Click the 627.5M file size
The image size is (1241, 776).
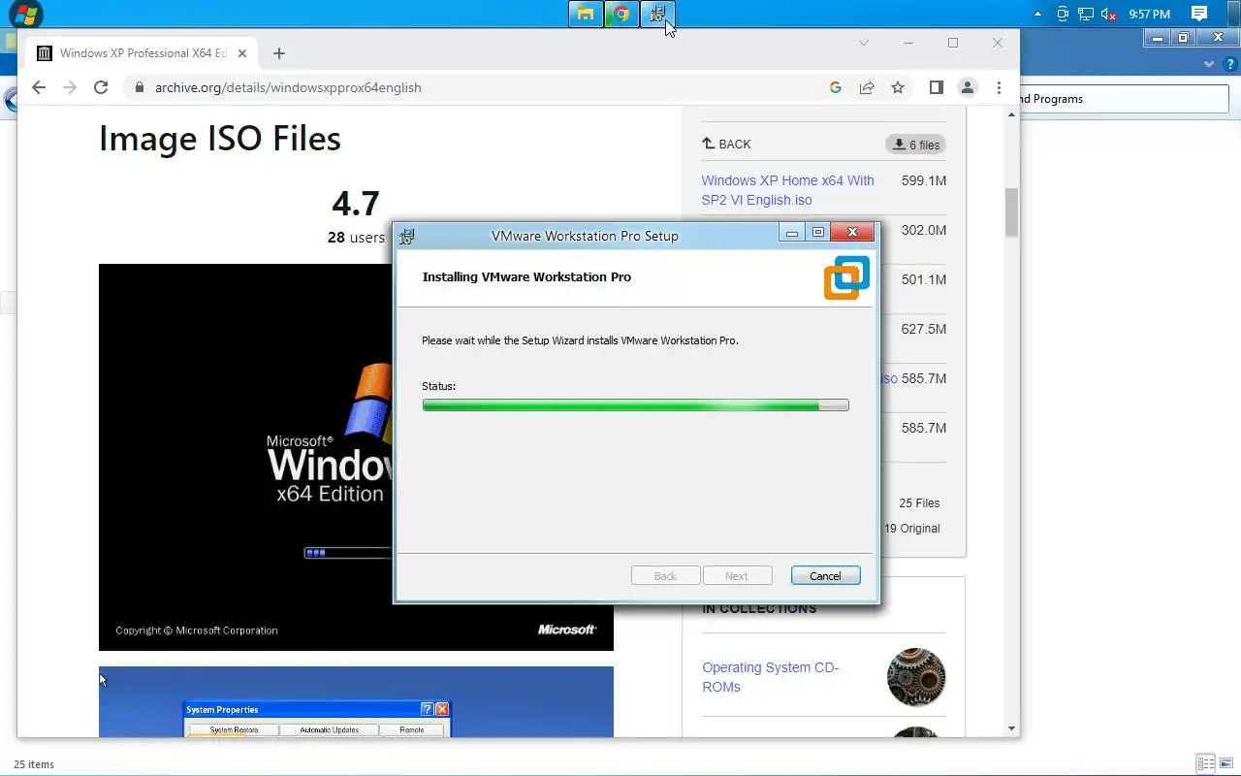(x=923, y=329)
